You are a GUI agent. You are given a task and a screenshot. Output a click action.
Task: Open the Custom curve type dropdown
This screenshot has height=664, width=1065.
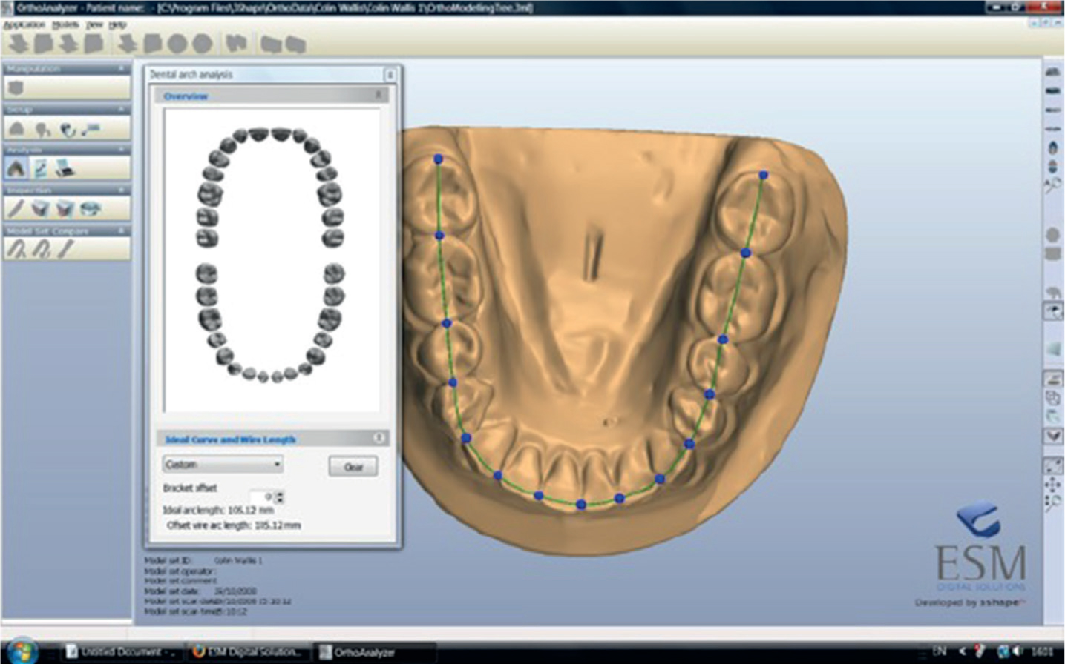pyautogui.click(x=223, y=465)
